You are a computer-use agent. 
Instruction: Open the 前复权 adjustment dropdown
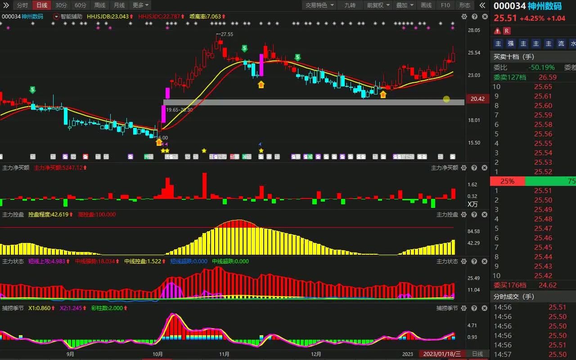coord(378,5)
